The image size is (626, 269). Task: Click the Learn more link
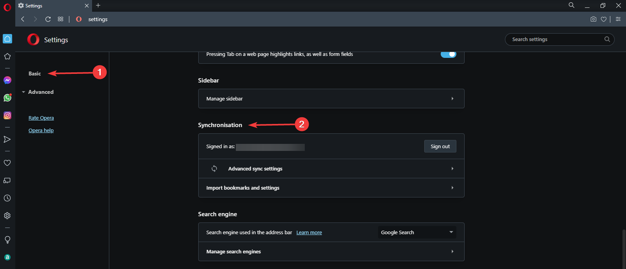click(x=309, y=233)
